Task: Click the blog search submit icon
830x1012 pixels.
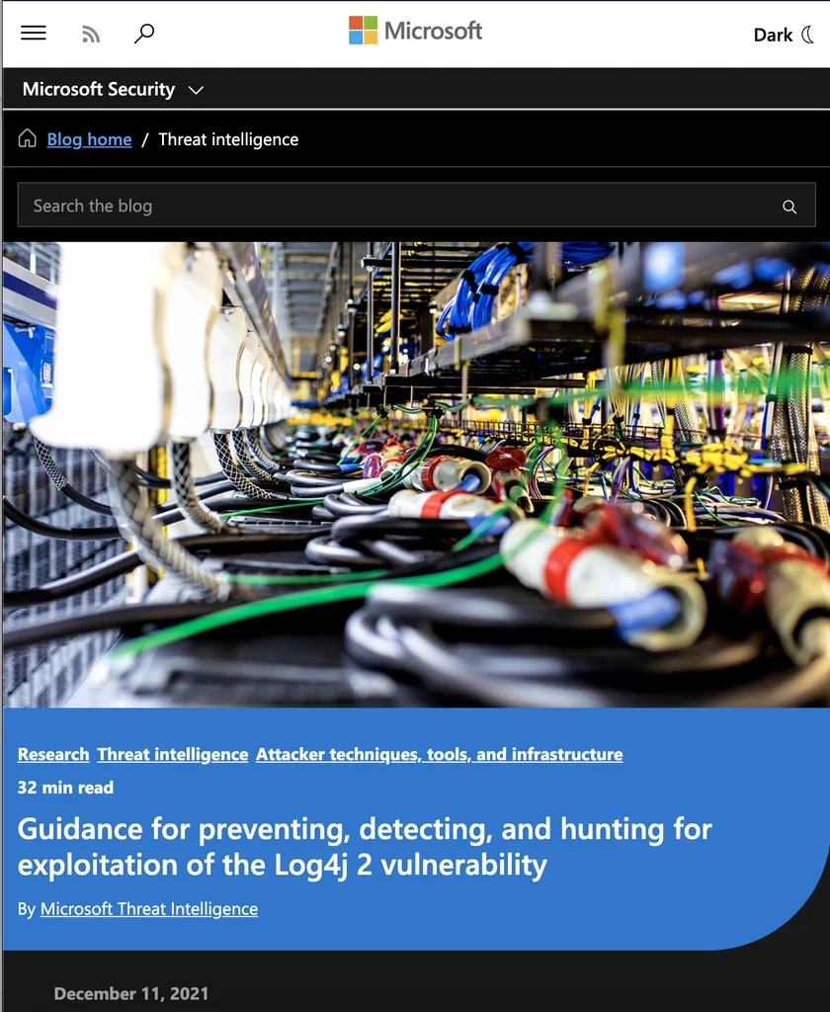Action: [x=789, y=207]
